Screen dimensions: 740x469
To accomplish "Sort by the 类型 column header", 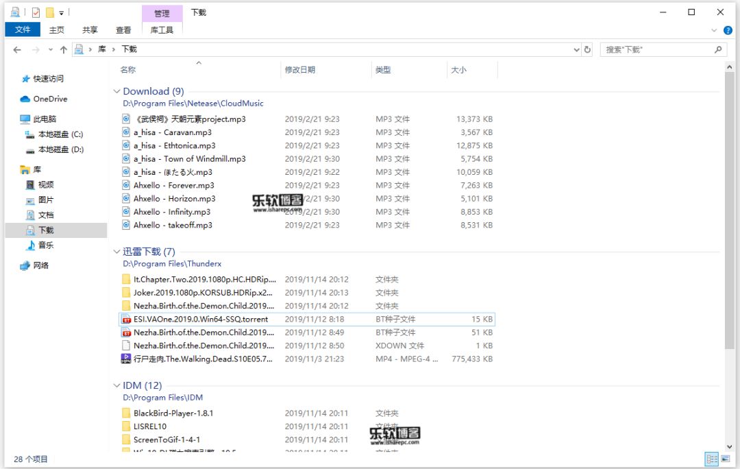I will (383, 70).
